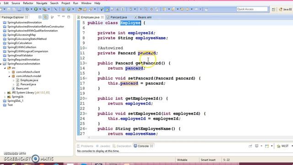Fold the getPancard method at line 13
This screenshot has width=293, height=165.
(x=86, y=63)
